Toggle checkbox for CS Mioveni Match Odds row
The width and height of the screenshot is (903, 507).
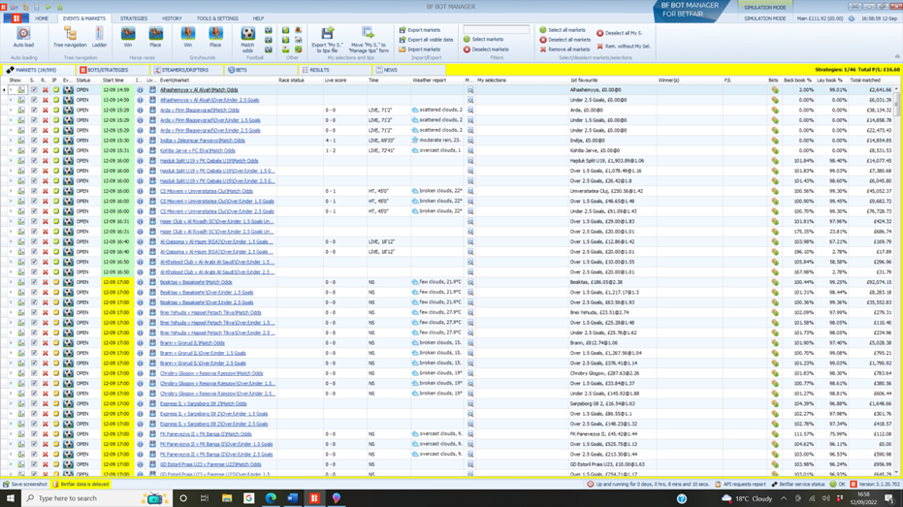click(x=34, y=191)
